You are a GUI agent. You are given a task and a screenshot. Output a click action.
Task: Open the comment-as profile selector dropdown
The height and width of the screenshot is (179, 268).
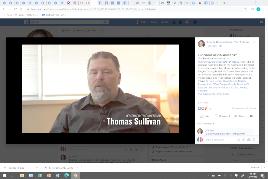coord(252,116)
